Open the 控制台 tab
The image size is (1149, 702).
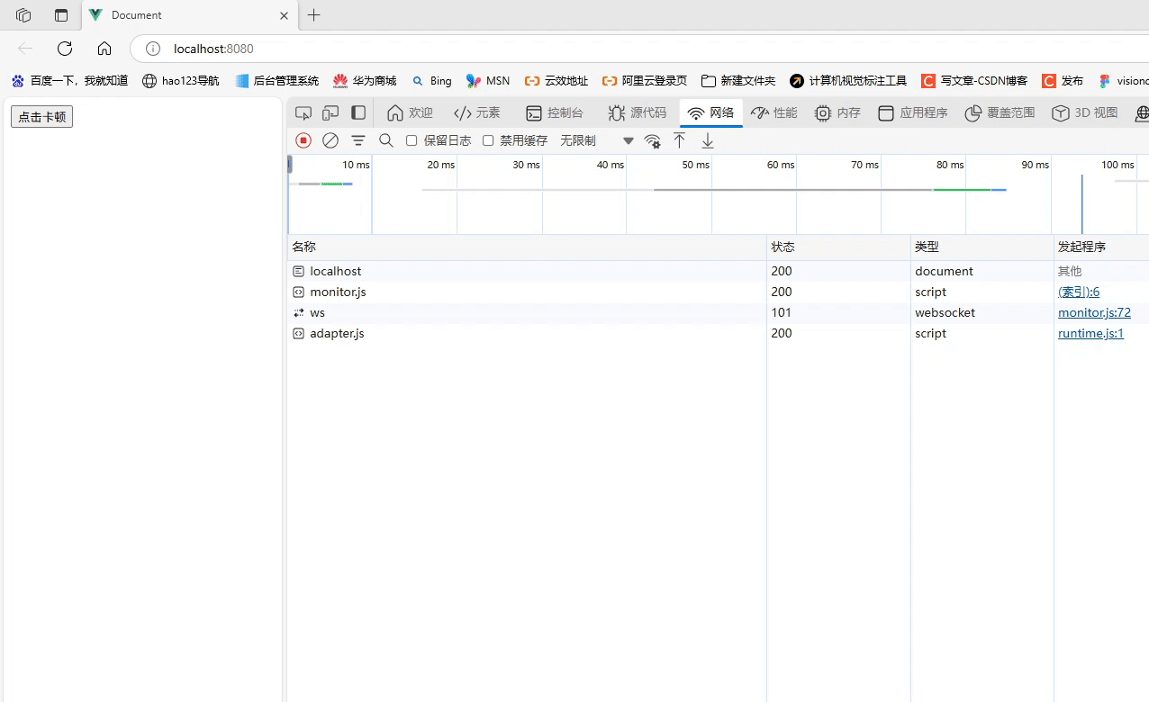click(555, 113)
